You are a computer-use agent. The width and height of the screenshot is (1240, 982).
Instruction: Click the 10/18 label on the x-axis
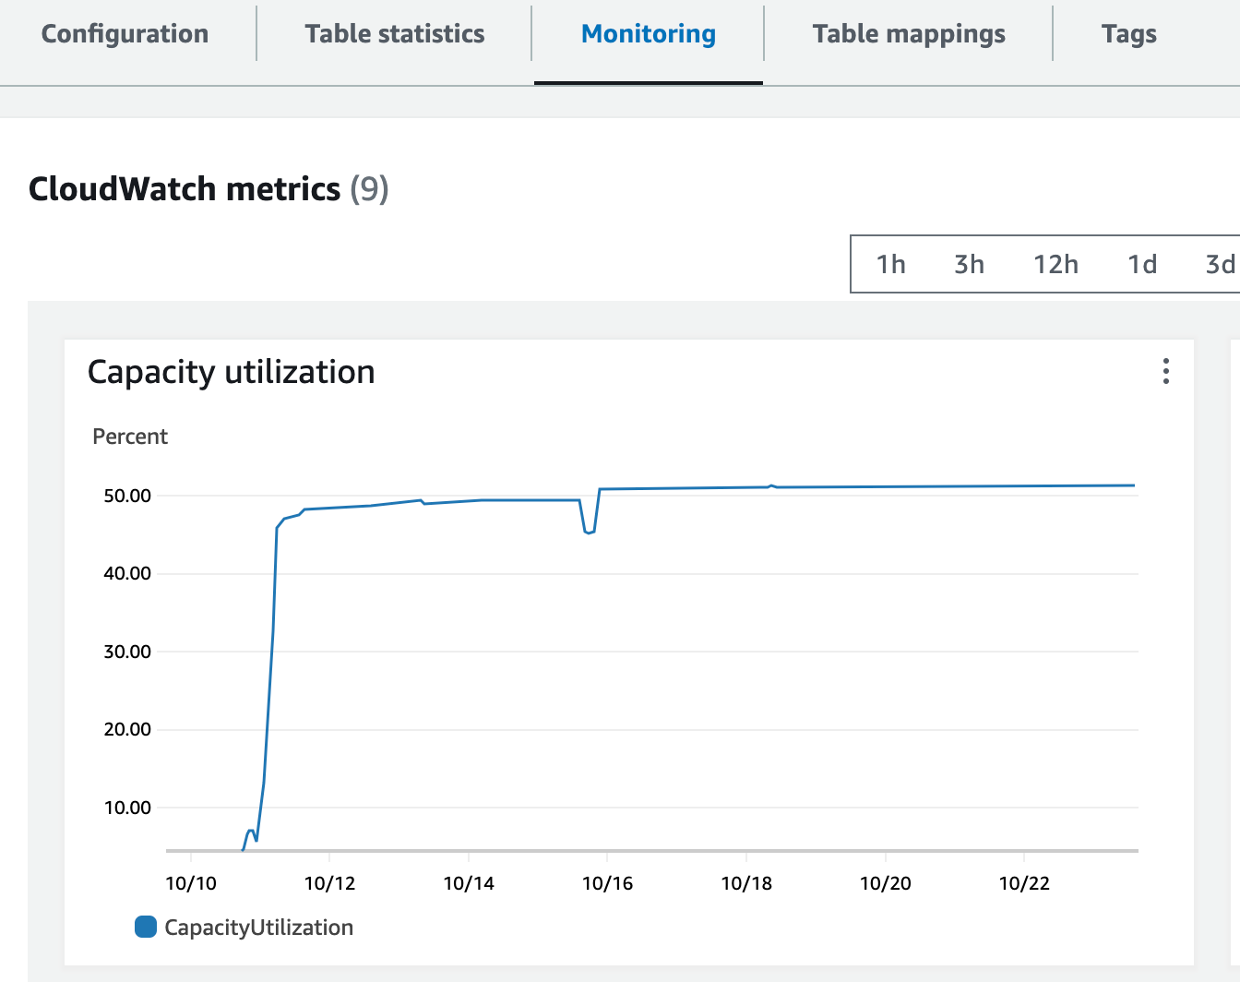click(x=746, y=882)
